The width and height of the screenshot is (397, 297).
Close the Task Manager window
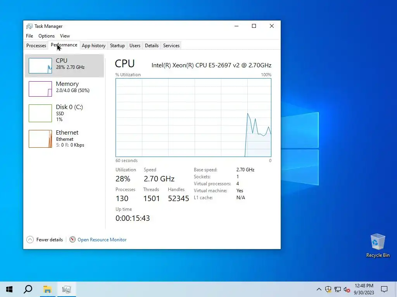pos(272,26)
